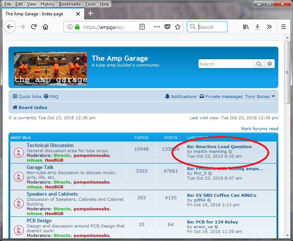Click Mark forums read link

(x=259, y=129)
